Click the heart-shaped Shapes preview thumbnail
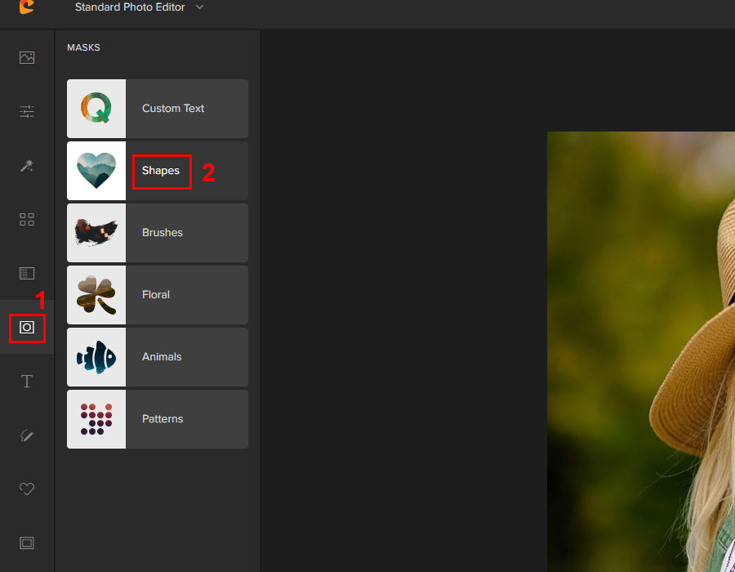The height and width of the screenshot is (572, 735). click(x=96, y=171)
